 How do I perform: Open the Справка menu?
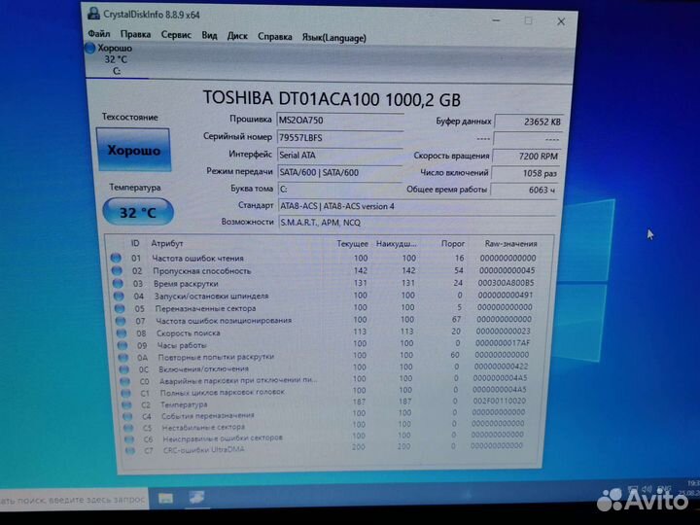click(274, 37)
